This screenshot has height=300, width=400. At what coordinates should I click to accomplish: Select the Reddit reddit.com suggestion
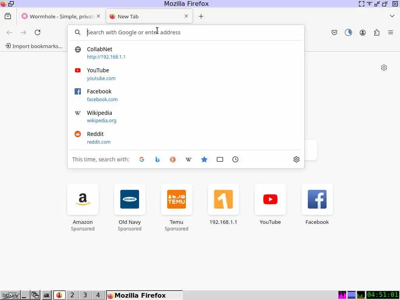[x=186, y=138]
